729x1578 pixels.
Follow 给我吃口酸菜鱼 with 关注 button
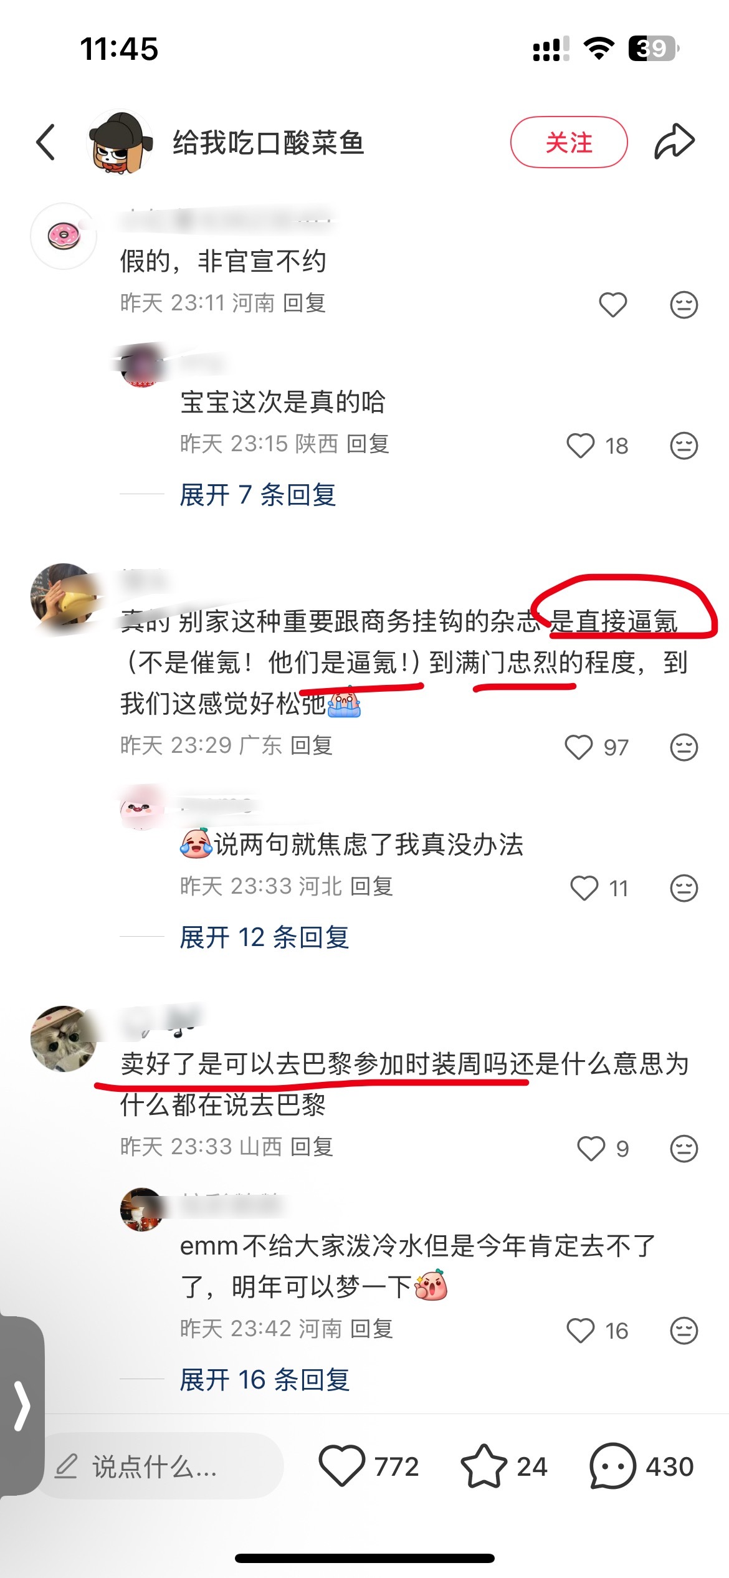click(569, 142)
